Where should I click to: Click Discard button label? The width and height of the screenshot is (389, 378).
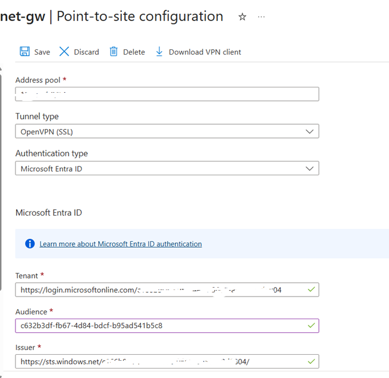(86, 52)
